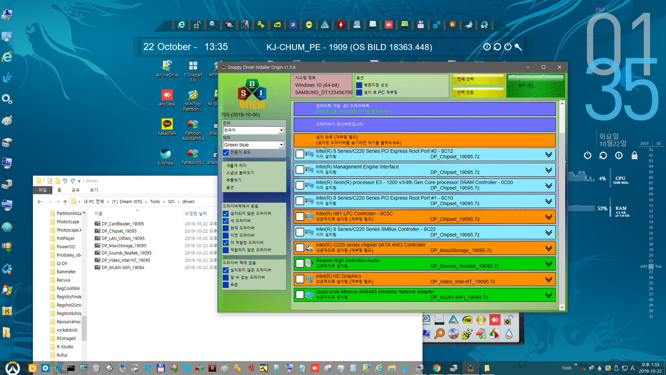Click the green 설치 (0) install button
The height and width of the screenshot is (375, 666).
tap(536, 85)
